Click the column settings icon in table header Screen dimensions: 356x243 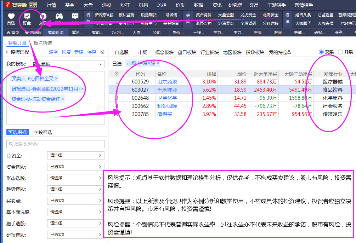pos(117,74)
